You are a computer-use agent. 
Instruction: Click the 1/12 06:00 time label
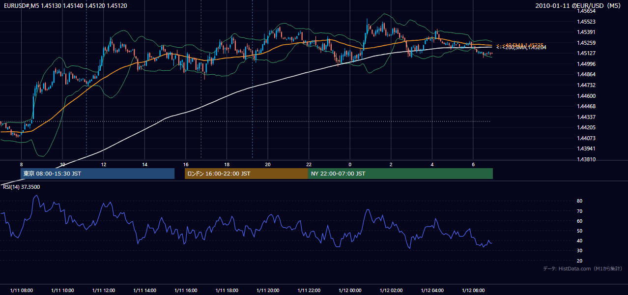[473, 291]
